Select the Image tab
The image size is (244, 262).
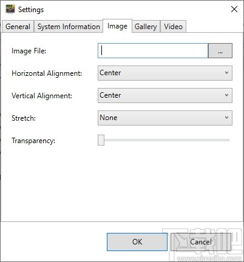coord(117,26)
